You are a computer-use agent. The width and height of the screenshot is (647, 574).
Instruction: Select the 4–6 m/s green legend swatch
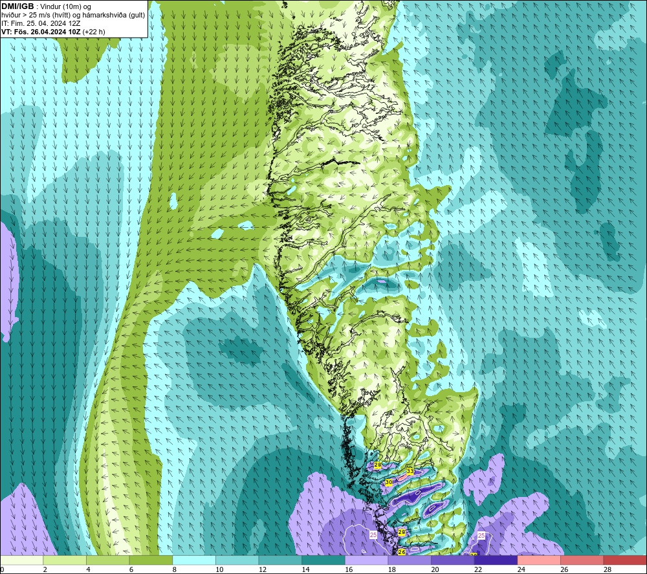click(107, 560)
